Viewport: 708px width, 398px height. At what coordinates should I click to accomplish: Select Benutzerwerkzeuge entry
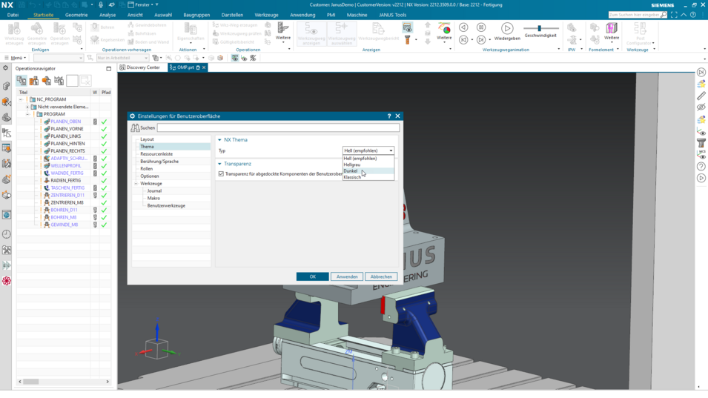[x=166, y=206]
